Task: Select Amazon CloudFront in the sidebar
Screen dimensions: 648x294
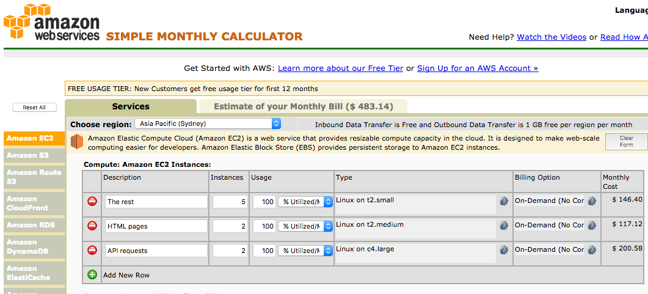Action: [x=34, y=204]
